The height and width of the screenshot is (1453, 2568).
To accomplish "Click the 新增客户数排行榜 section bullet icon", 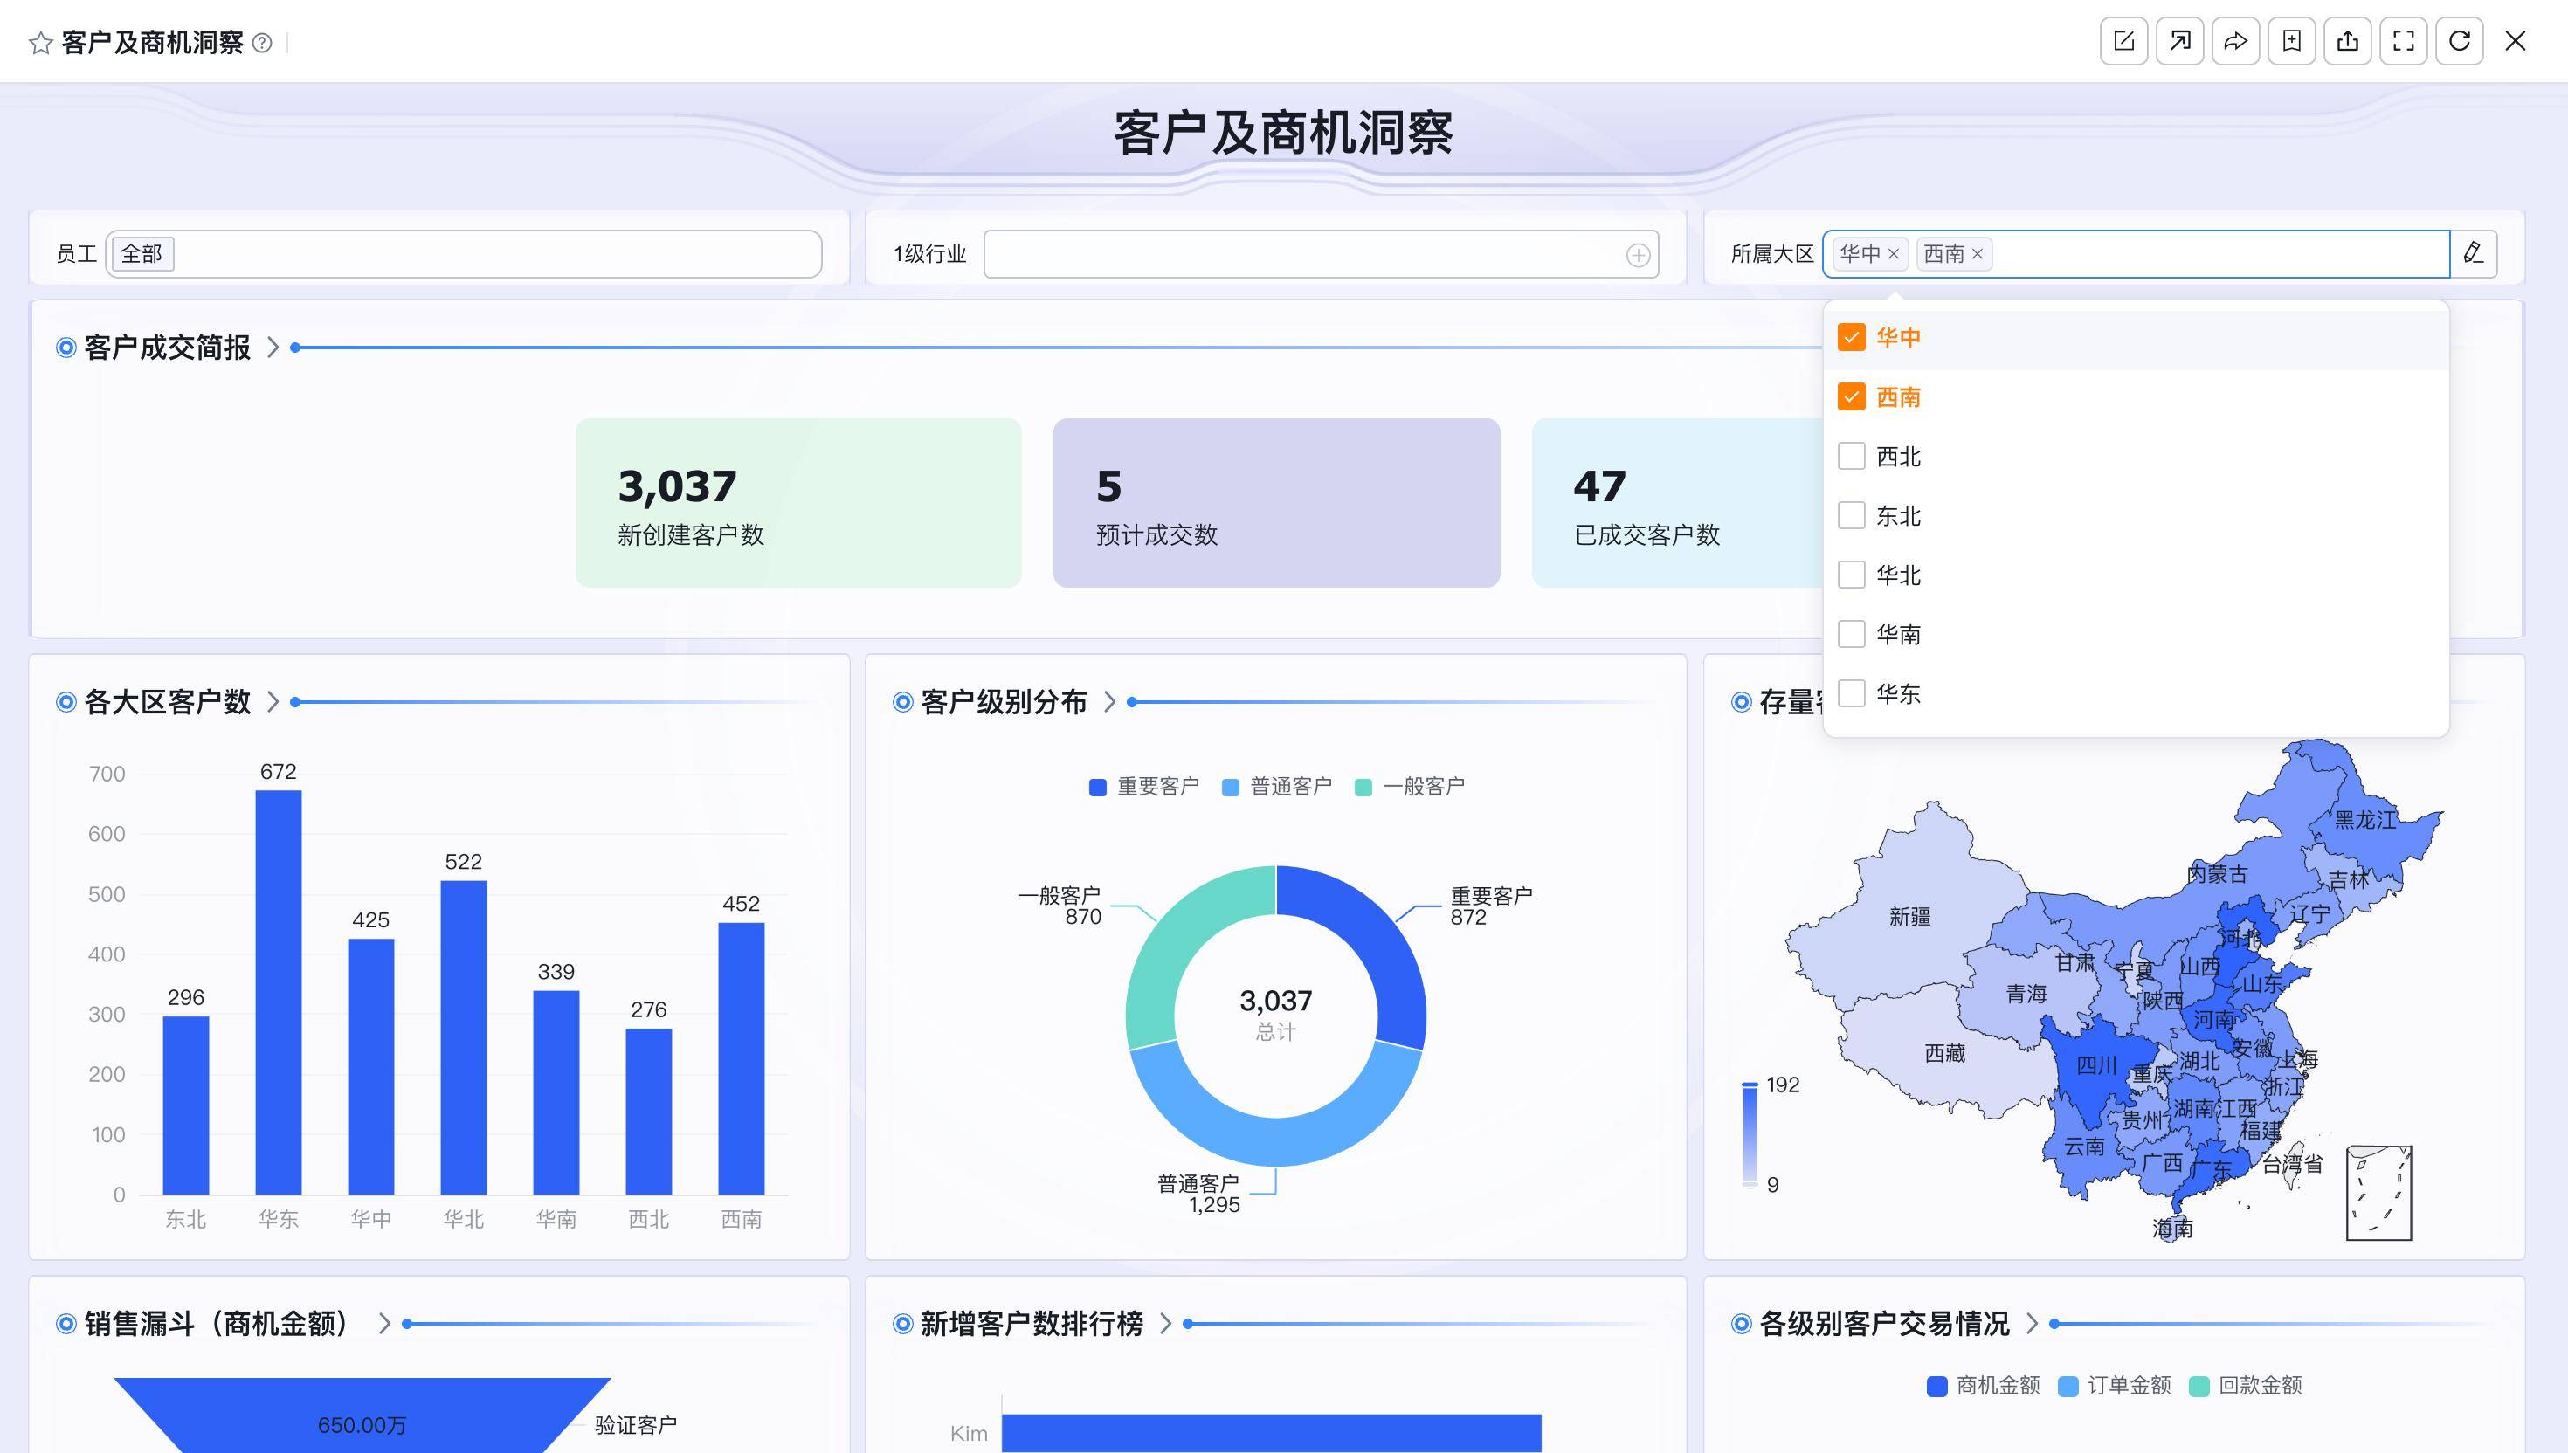I will tap(902, 1325).
